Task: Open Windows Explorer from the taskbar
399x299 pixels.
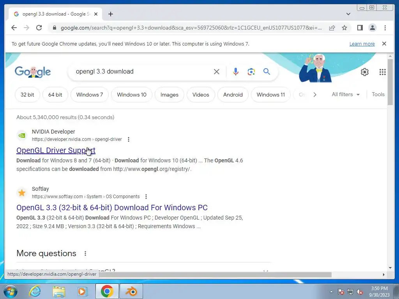Action: 59,292
